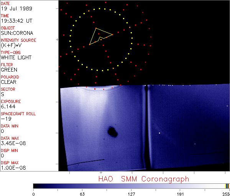Click the CLEAR polaroid value

(x=8, y=82)
